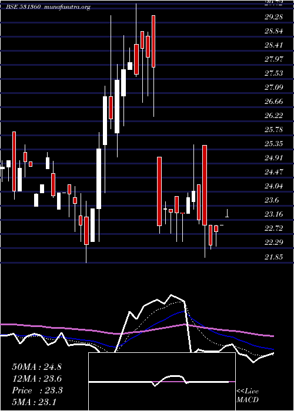The image size is (294, 411).
Task: Click the 23.6 price axis label
Action: [x=272, y=201]
